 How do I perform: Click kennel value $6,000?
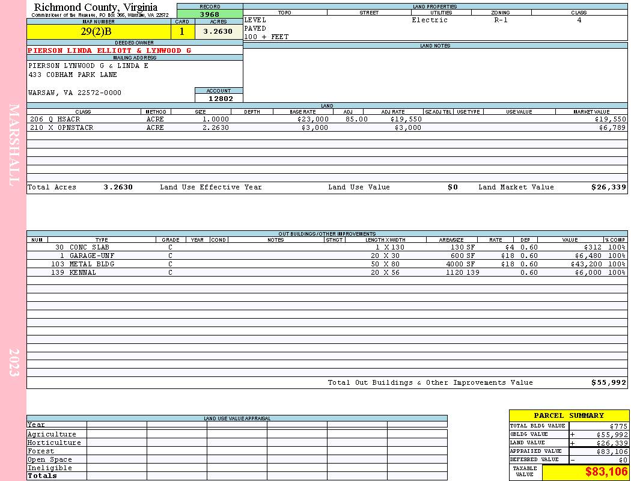(x=588, y=272)
